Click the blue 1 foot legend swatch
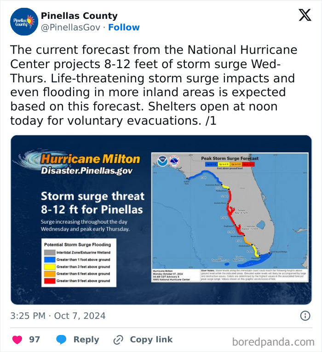 pyautogui.click(x=49, y=260)
